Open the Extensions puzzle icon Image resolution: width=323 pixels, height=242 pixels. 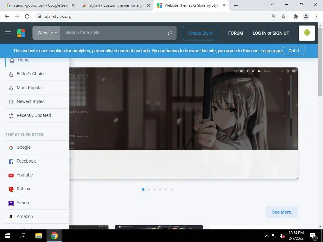click(x=296, y=16)
